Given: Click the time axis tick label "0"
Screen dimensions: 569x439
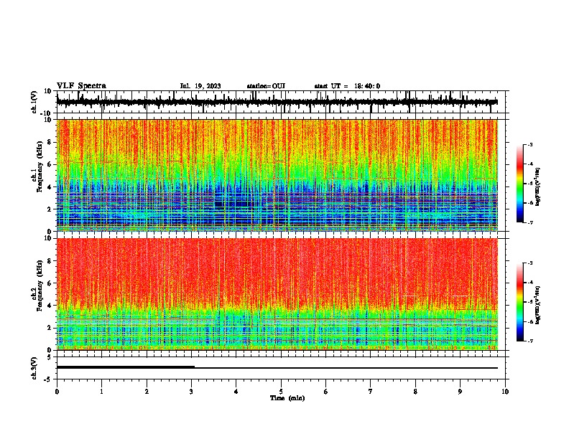Looking at the screenshot, I should tap(57, 392).
